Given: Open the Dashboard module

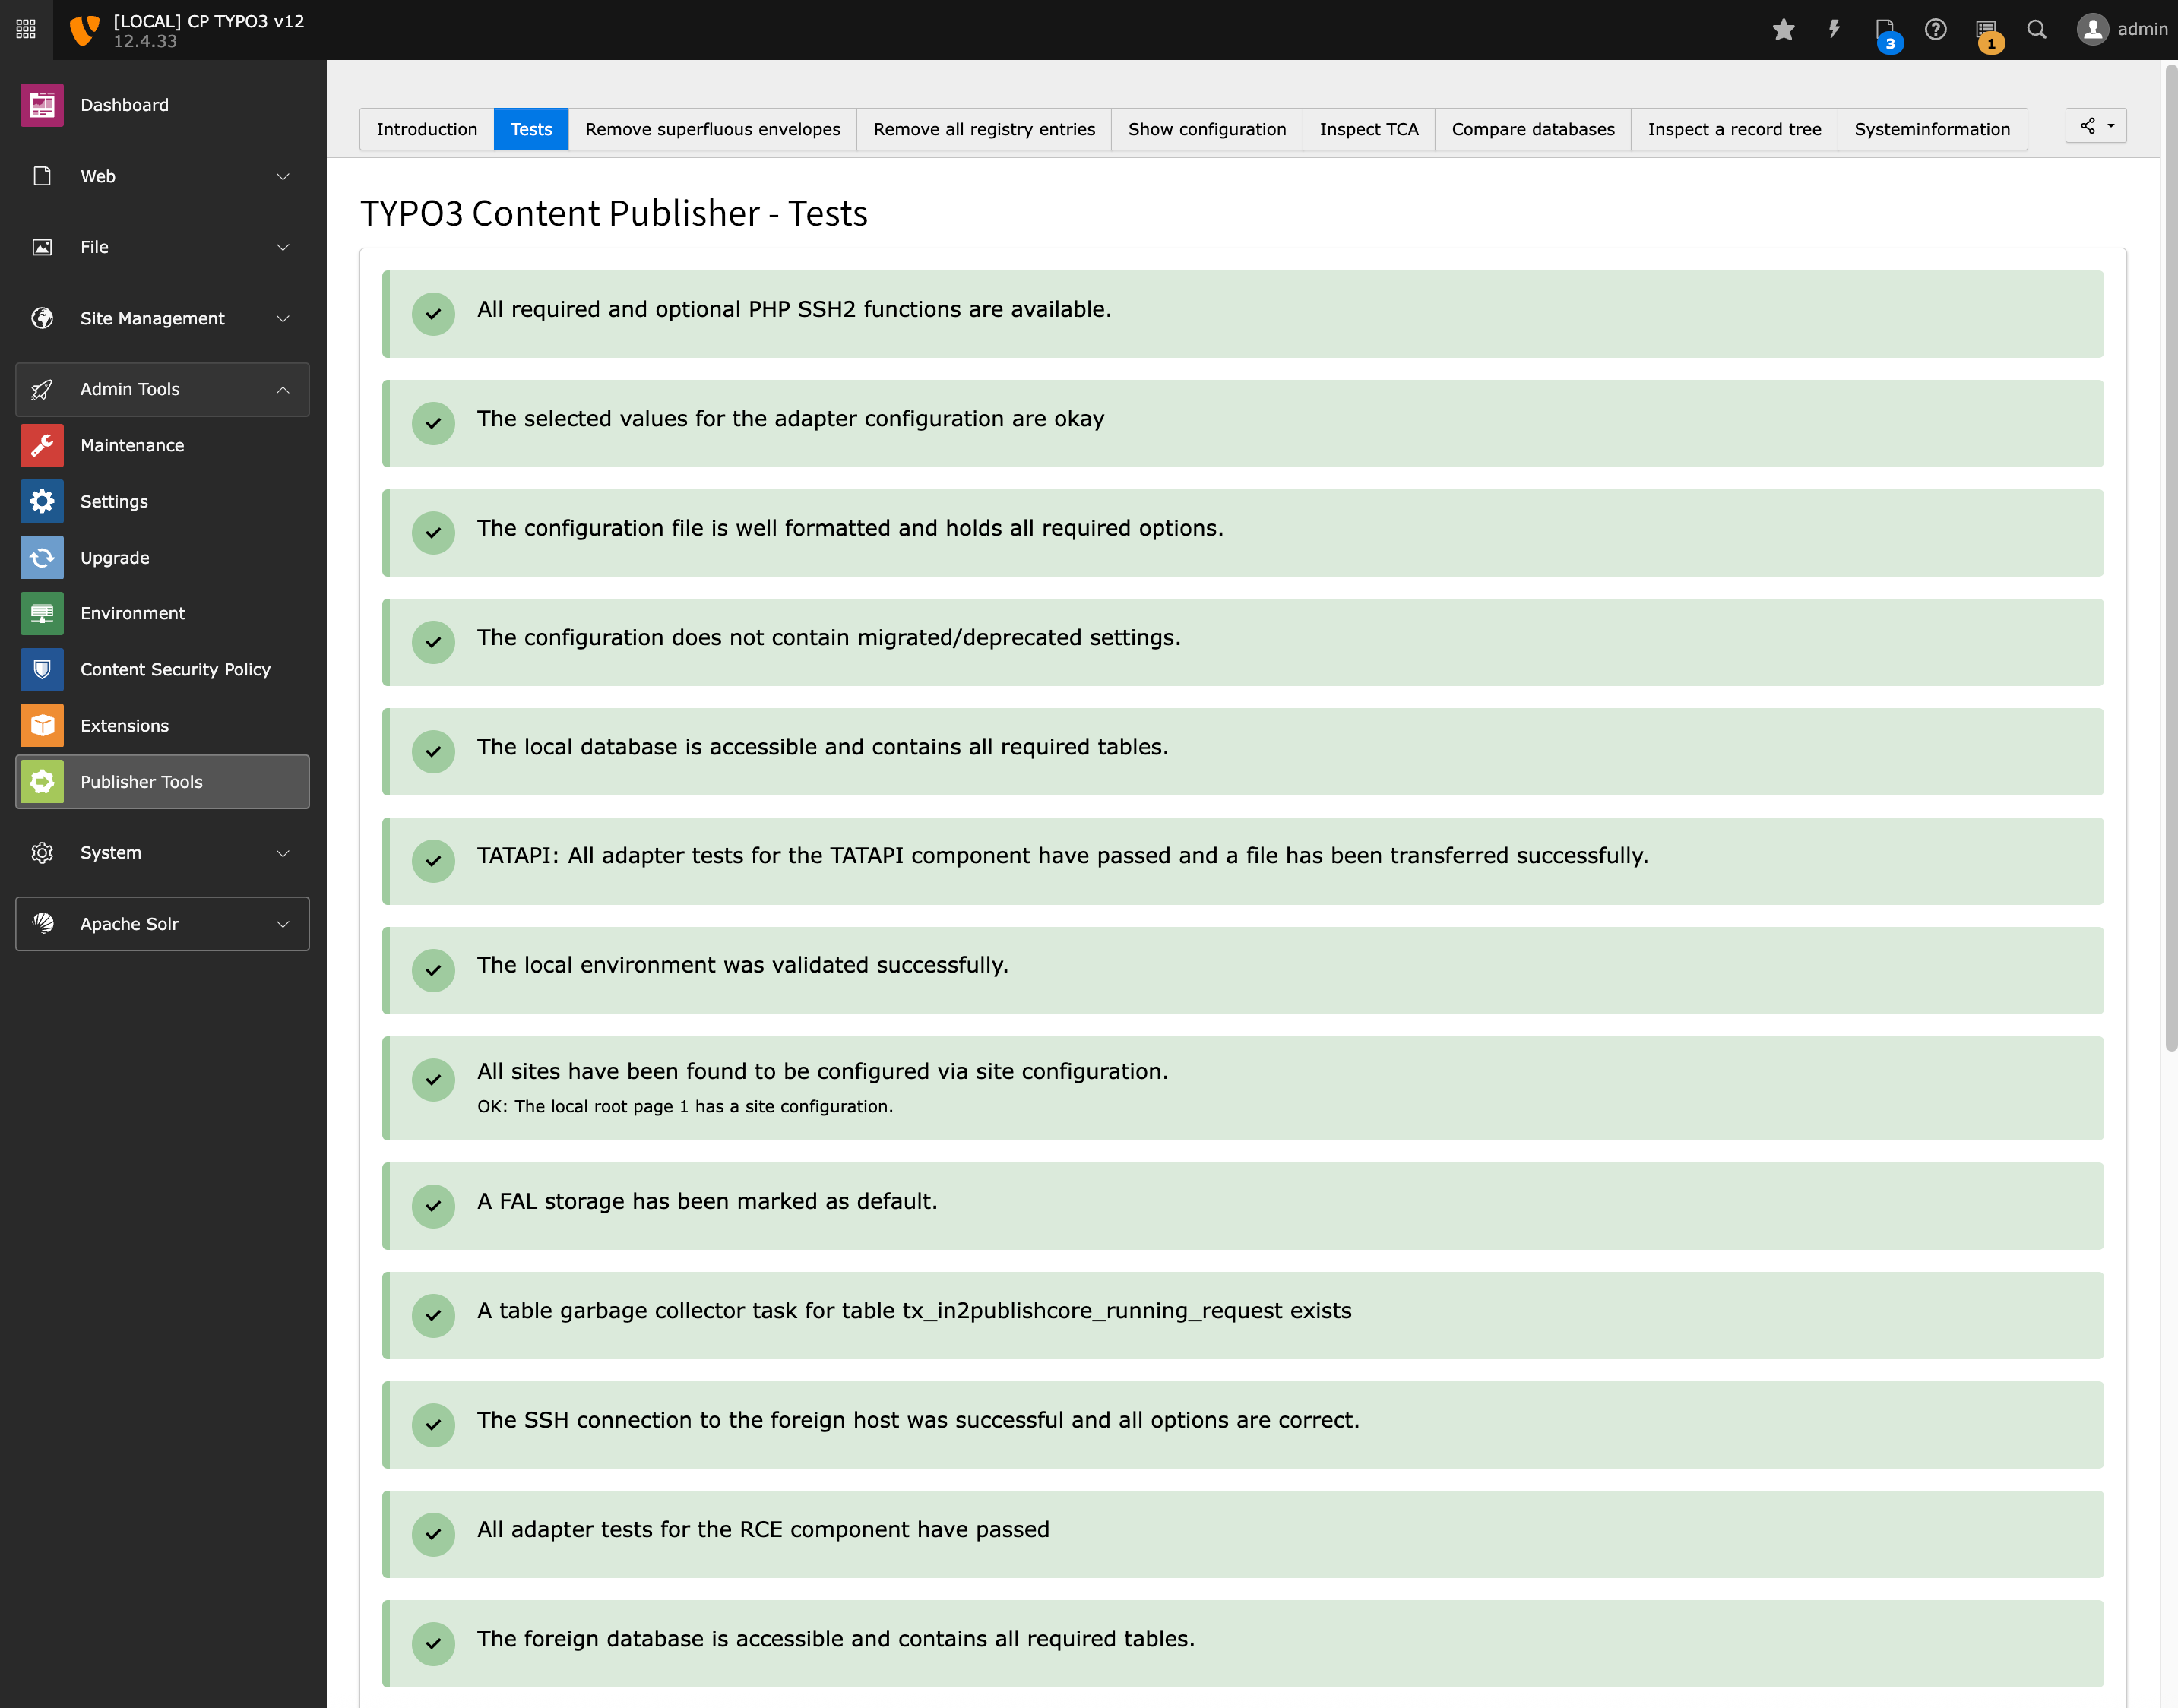Looking at the screenshot, I should click(163, 105).
